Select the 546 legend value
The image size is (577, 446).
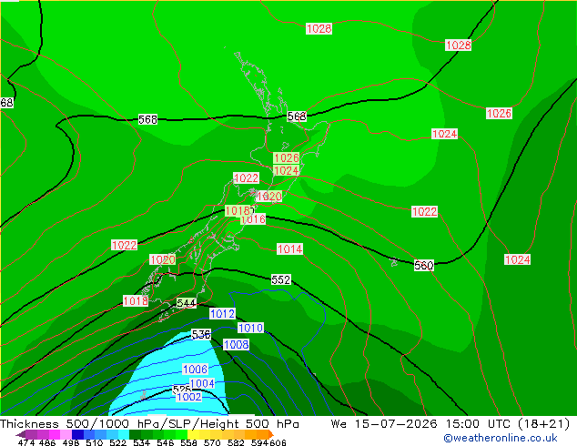coord(166,442)
